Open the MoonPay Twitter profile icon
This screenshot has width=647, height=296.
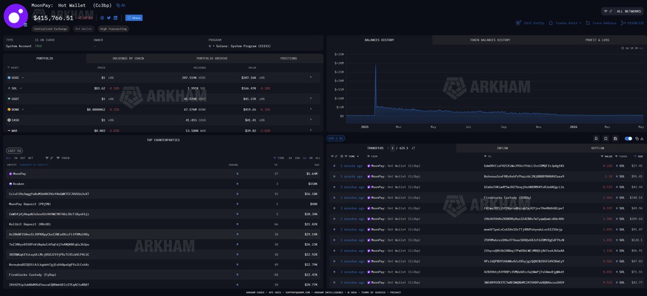click(109, 18)
